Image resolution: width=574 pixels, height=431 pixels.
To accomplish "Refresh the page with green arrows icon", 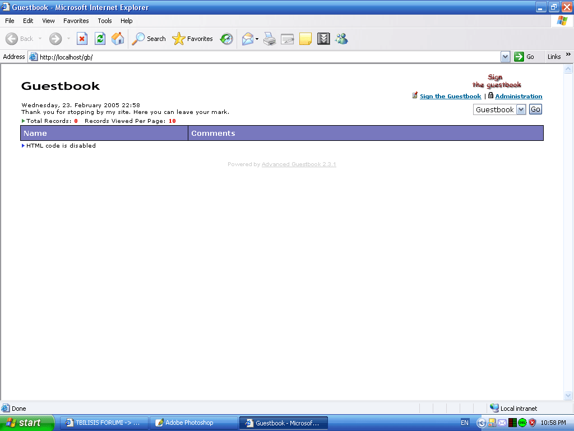I will 100,39.
